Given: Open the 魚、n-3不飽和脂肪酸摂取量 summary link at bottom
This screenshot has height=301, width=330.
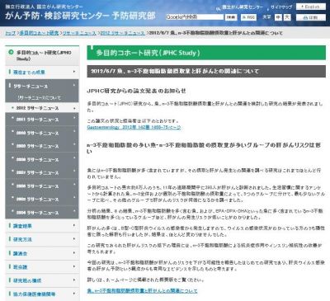Looking at the screenshot, I should click(142, 290).
